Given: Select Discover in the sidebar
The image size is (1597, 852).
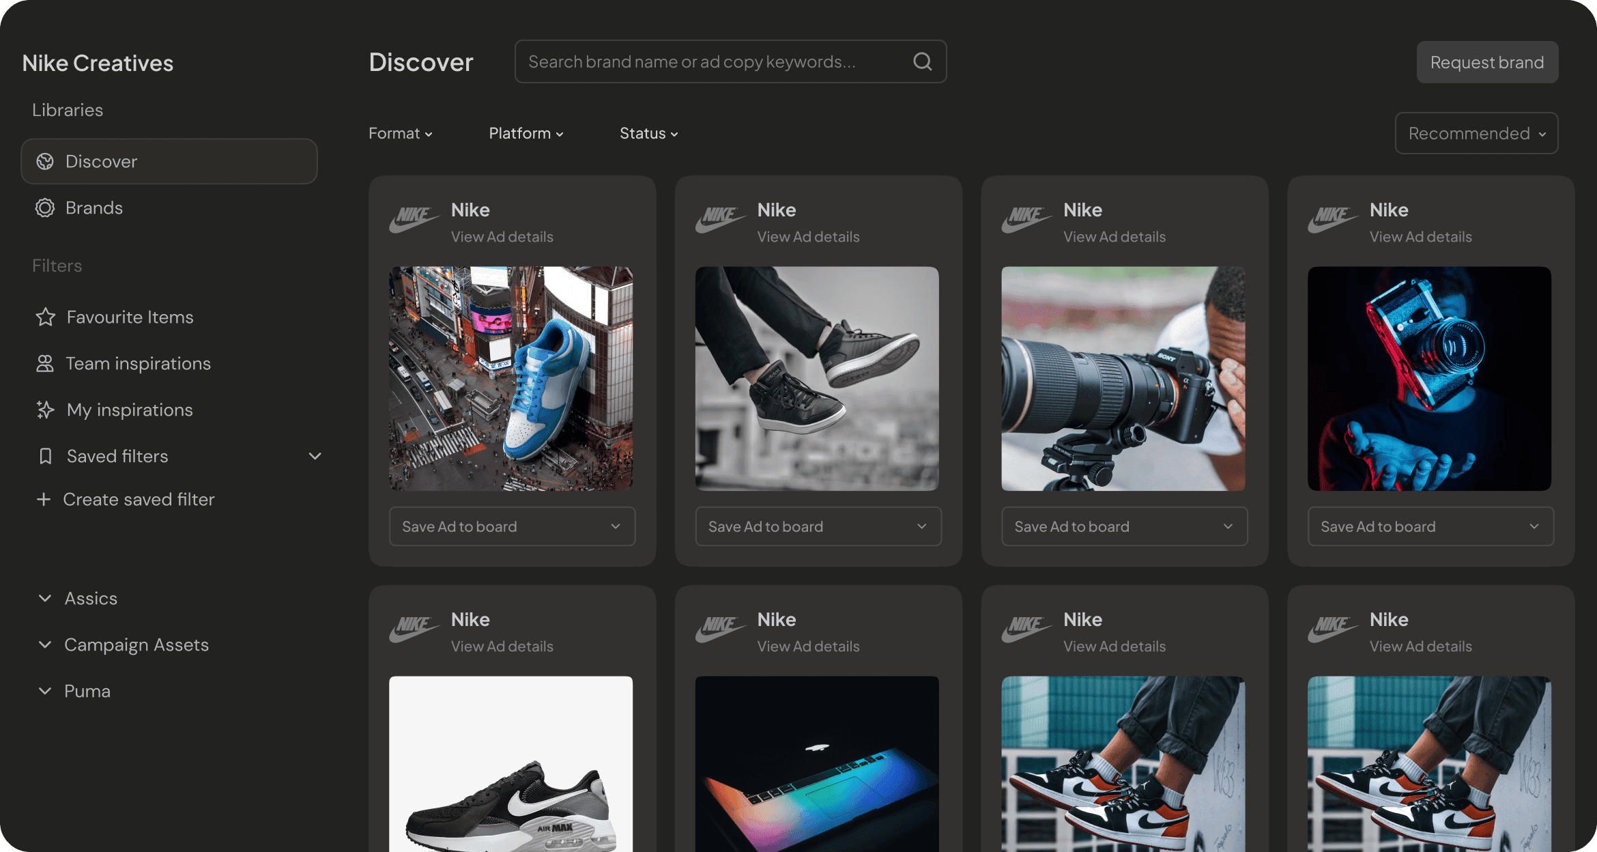Looking at the screenshot, I should 169,161.
